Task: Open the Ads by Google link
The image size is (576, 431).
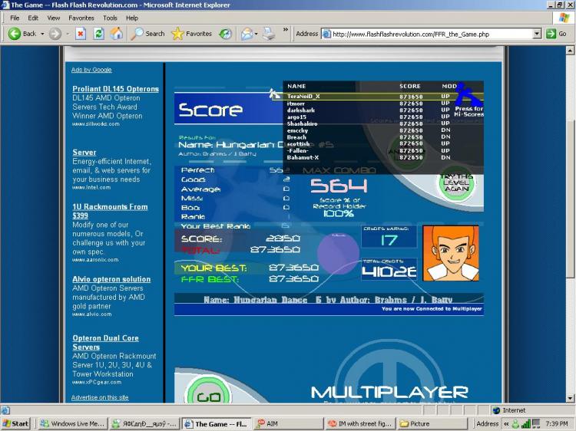Action: [x=91, y=70]
